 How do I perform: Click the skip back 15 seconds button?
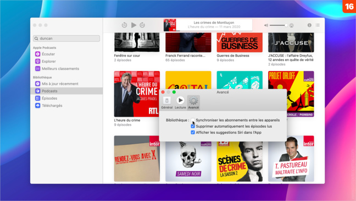124,25
